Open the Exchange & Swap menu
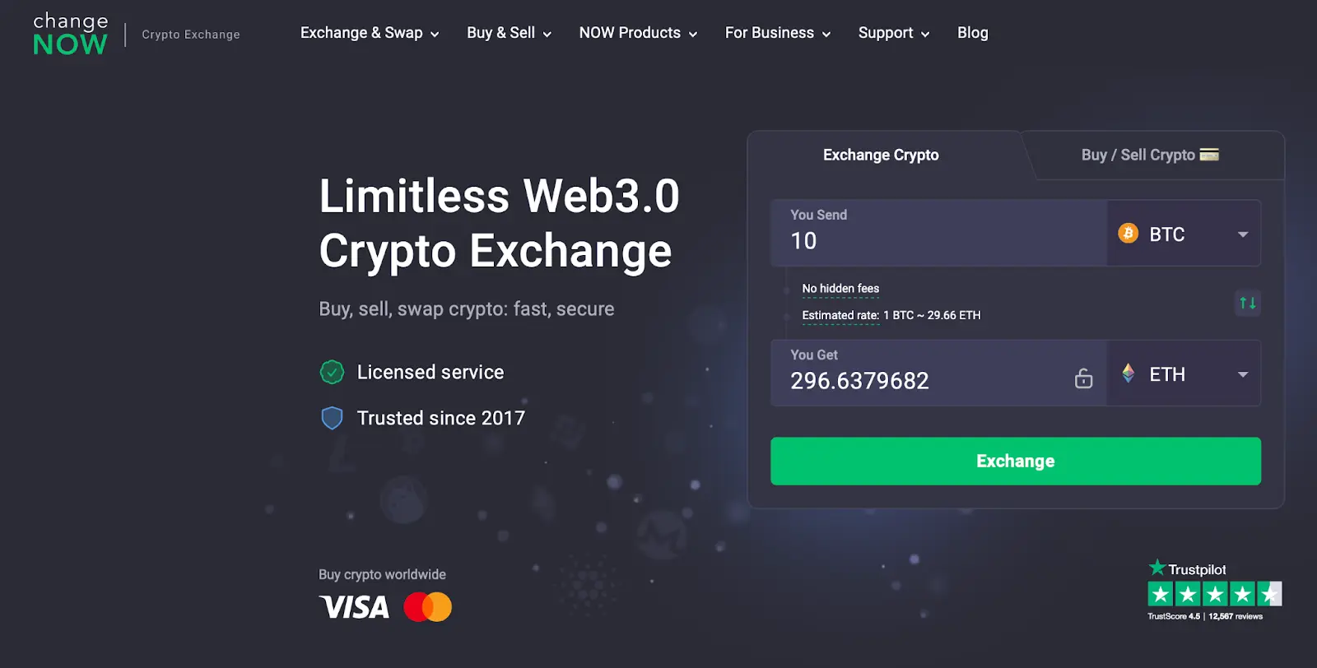The width and height of the screenshot is (1317, 668). click(370, 33)
